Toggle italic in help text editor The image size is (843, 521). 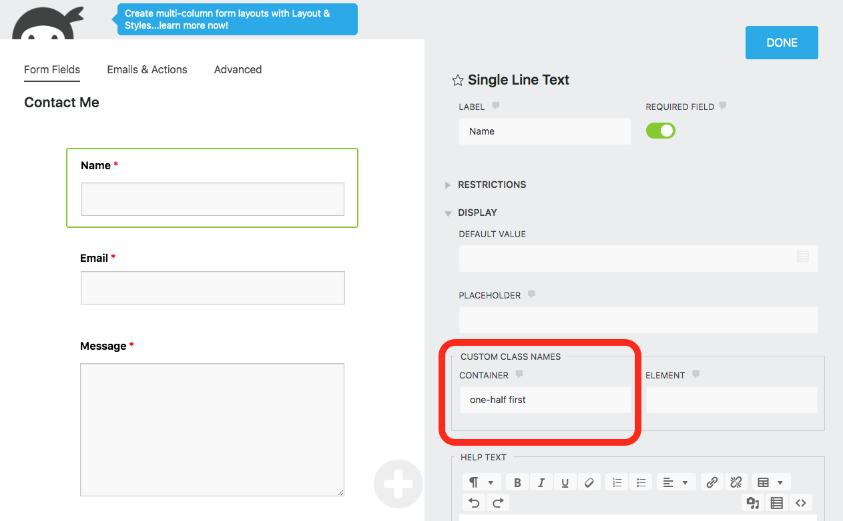pos(541,482)
